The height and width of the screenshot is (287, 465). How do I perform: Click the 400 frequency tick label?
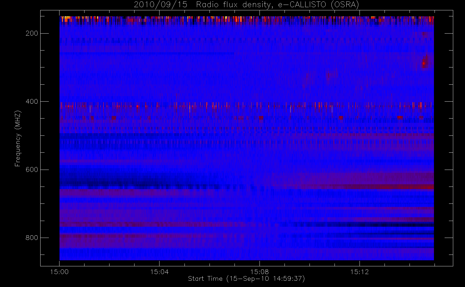(32, 101)
